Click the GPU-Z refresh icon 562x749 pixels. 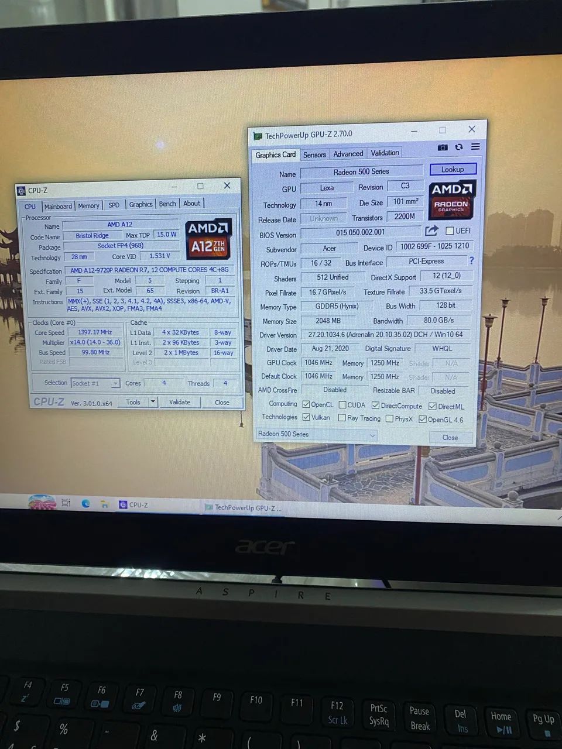[459, 147]
